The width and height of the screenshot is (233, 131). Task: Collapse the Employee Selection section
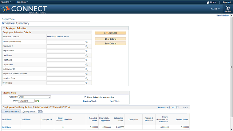pos(4,28)
